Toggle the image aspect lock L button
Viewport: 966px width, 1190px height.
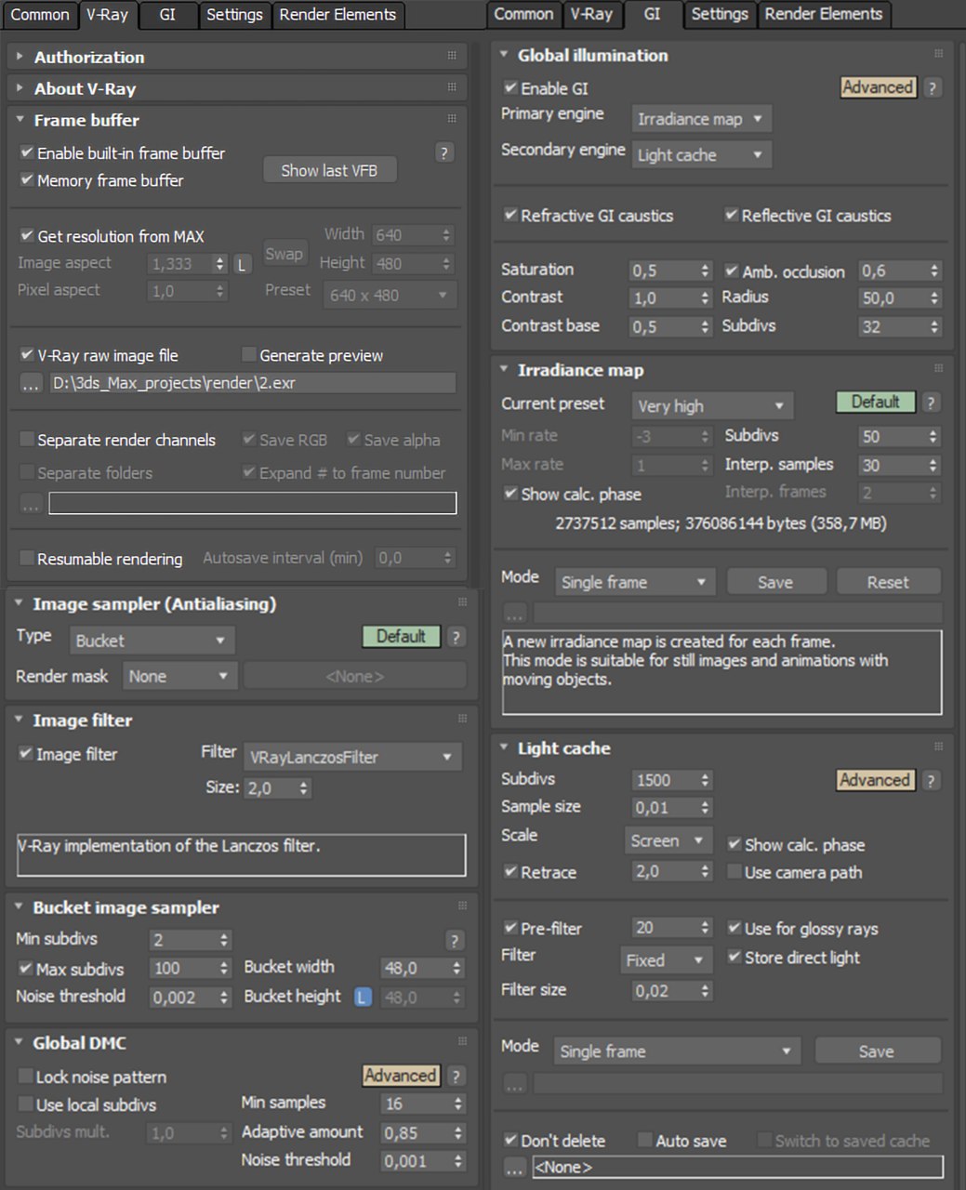click(242, 264)
